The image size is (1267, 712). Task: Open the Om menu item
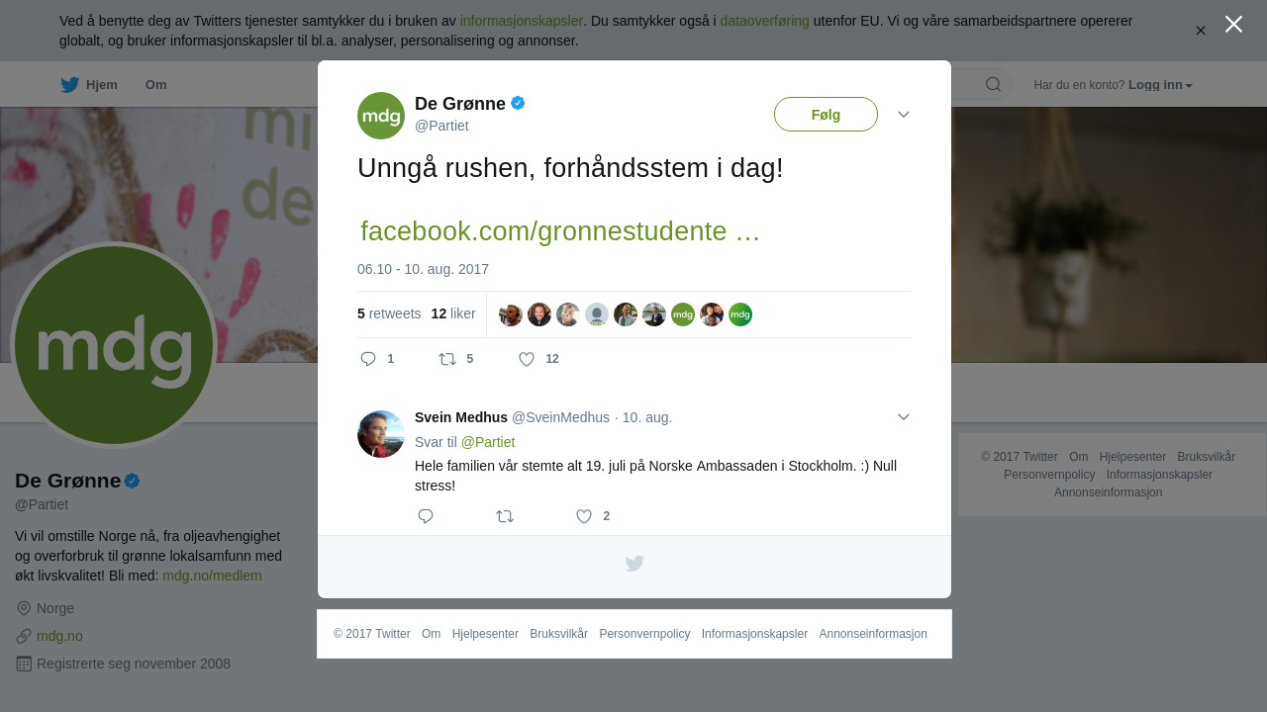point(155,85)
